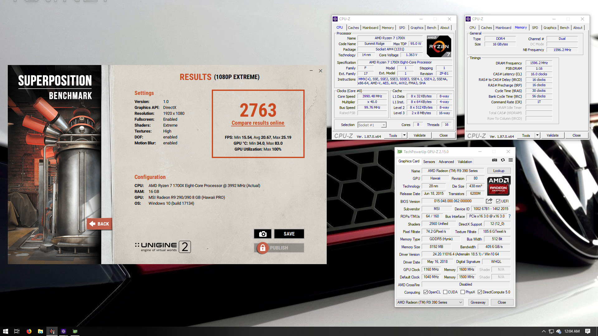Click Close button in GPU-Z
This screenshot has height=336, width=598.
pos(502,302)
